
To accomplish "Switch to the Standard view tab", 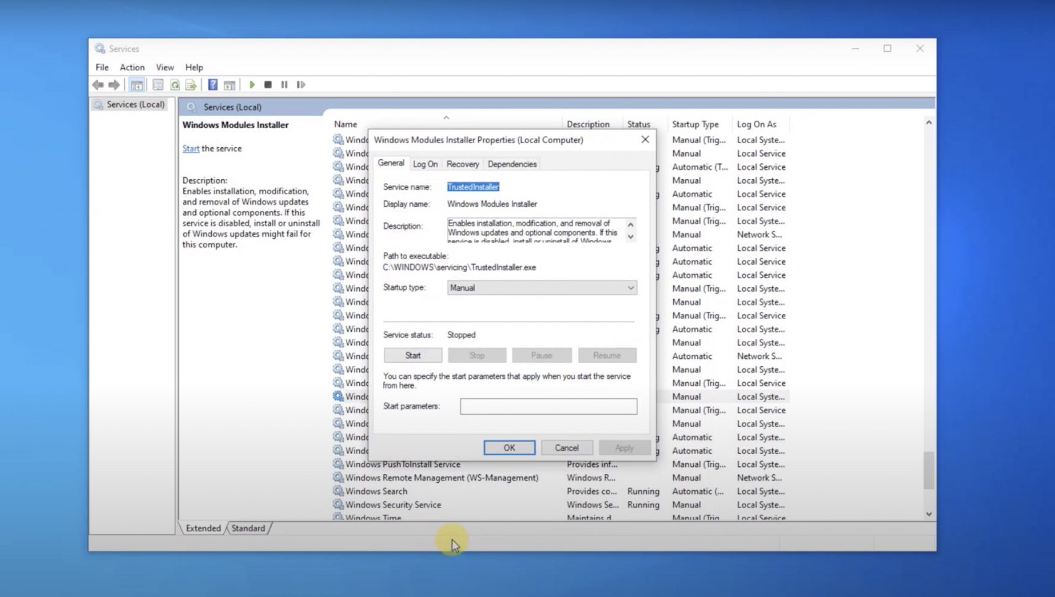I will tap(248, 528).
